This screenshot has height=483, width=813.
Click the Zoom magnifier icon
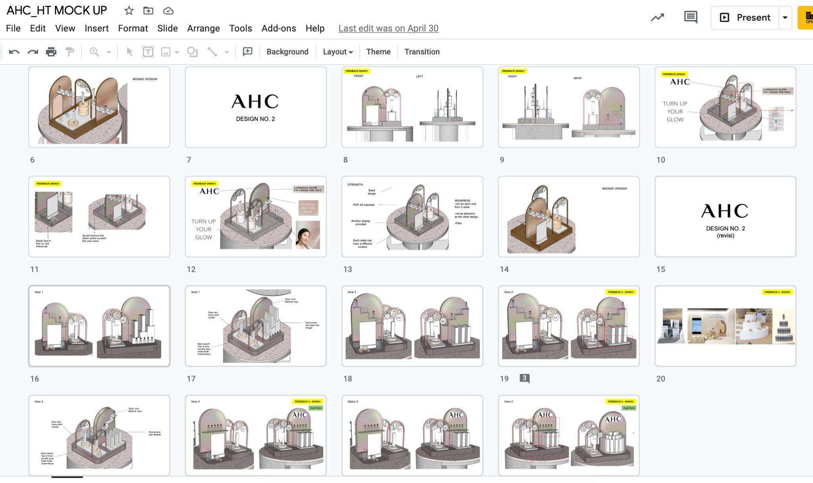(x=94, y=52)
